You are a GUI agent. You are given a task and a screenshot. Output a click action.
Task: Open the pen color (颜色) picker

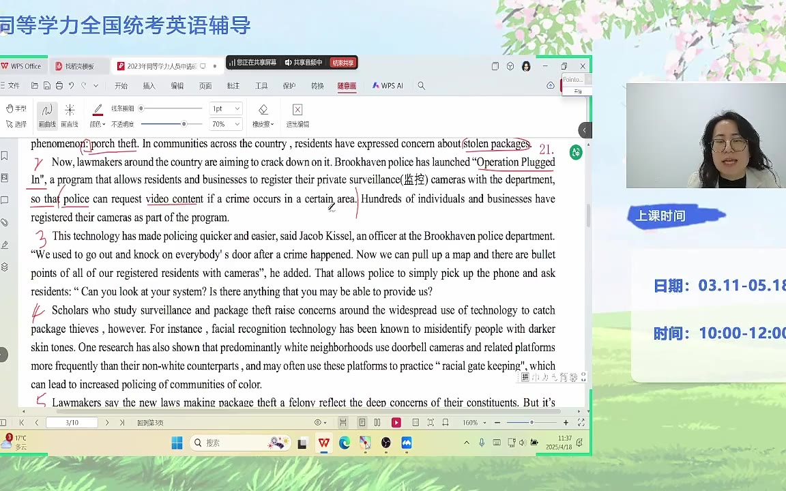pyautogui.click(x=98, y=116)
